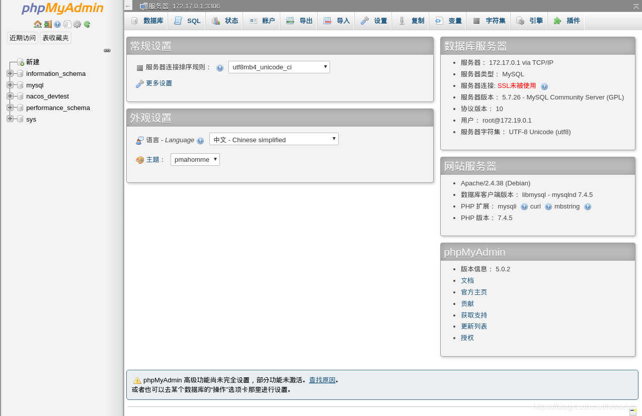
Task: Open sidebar panel settings gear icon
Action: (76, 24)
